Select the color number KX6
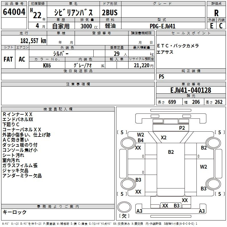The height and width of the screenshot is (227, 227). (x=47, y=66)
